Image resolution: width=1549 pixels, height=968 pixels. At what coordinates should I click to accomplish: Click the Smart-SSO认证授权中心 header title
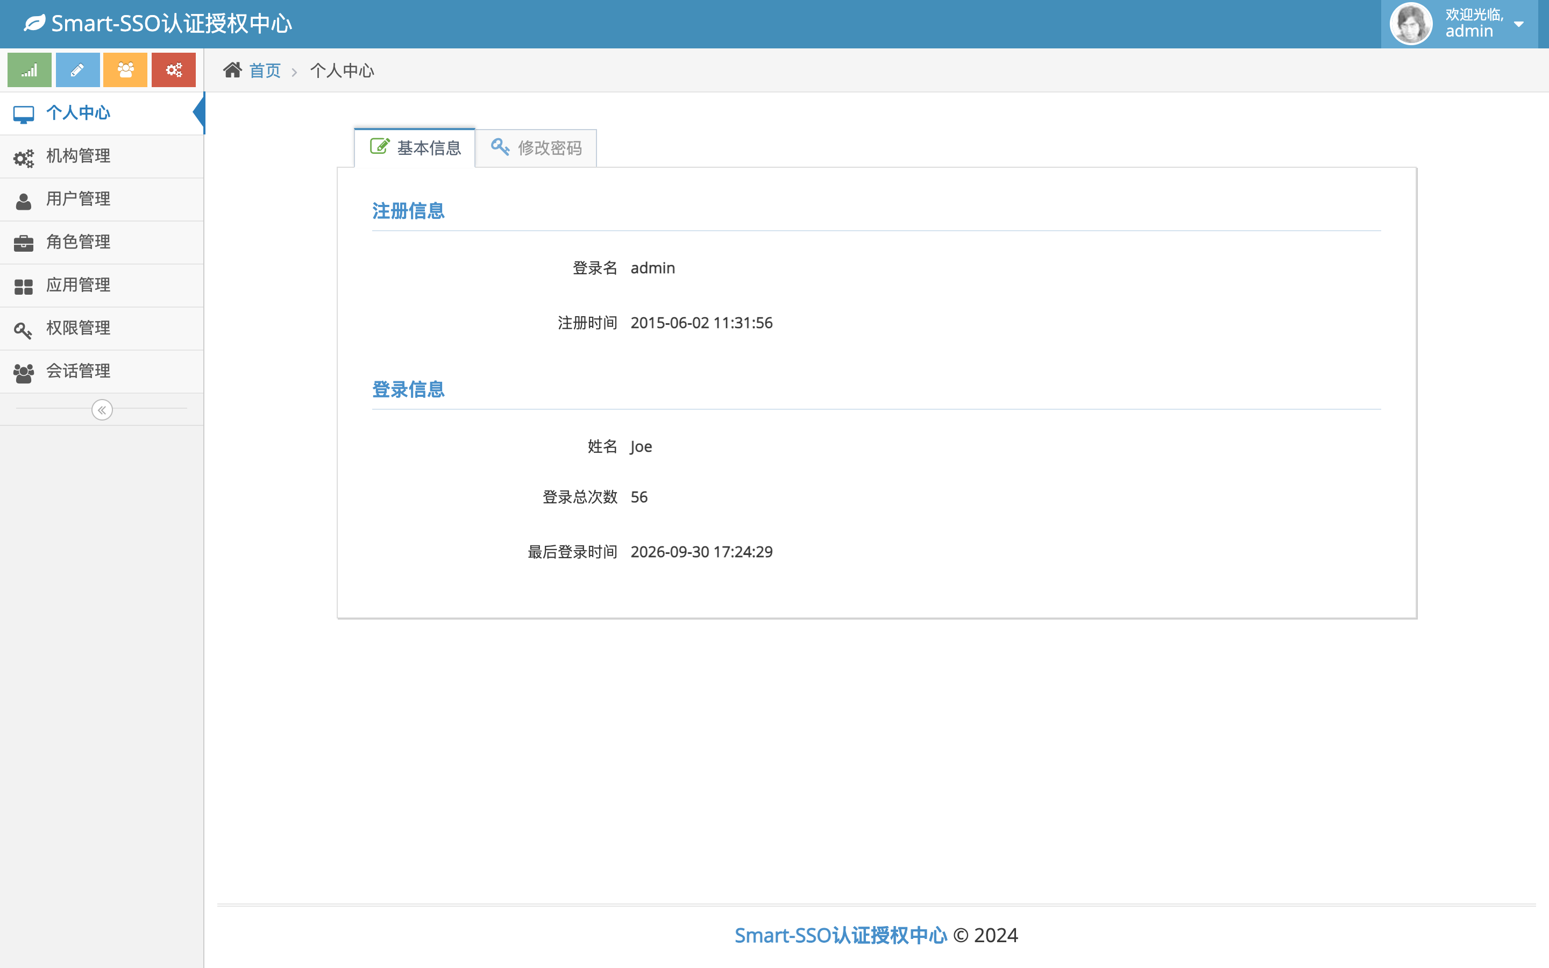[x=172, y=24]
